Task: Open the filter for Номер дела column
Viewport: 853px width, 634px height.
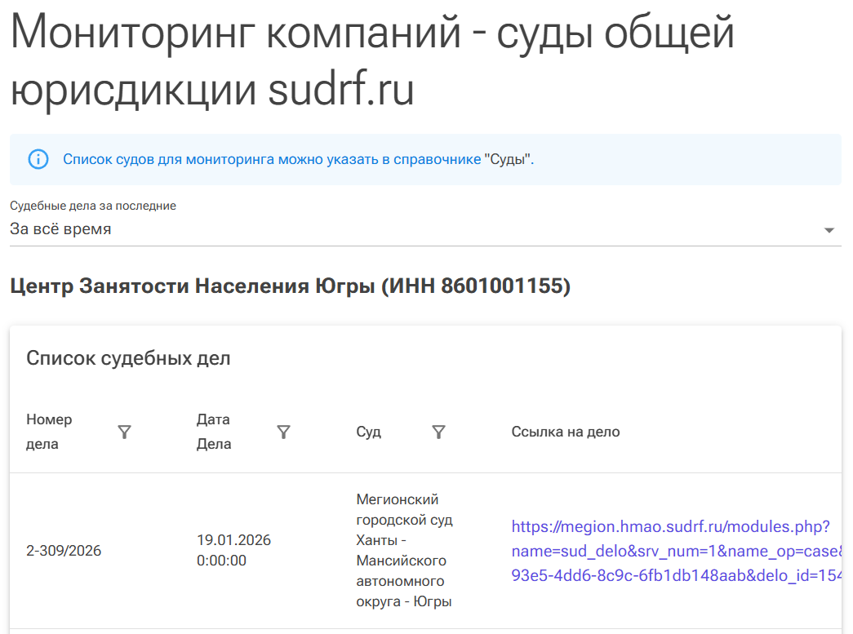Action: point(124,432)
